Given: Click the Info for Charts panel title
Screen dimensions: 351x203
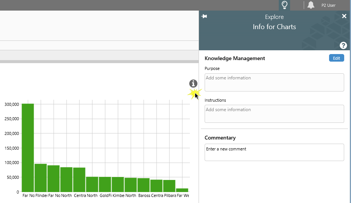Looking at the screenshot, I should click(x=274, y=27).
